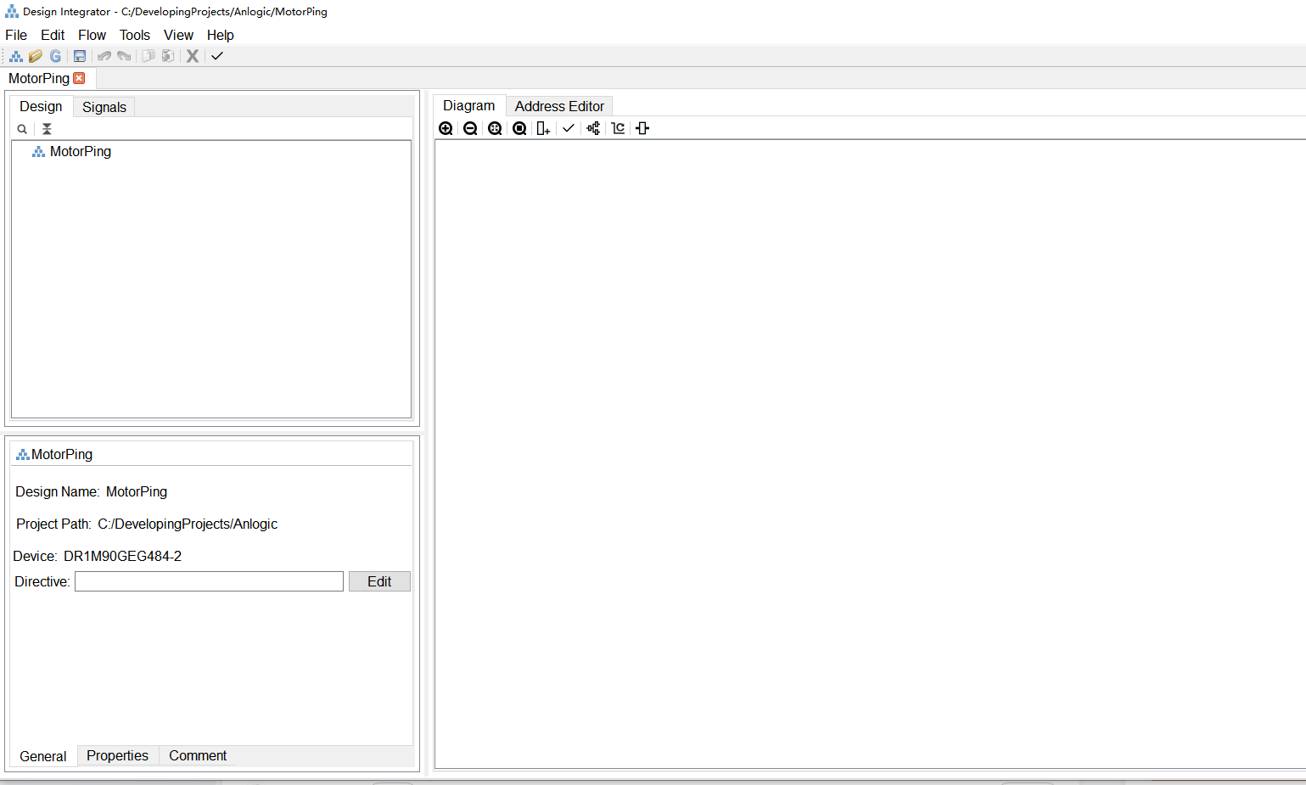Click inside the Directive input field
Viewport: 1306px width, 785px height.
click(x=209, y=581)
